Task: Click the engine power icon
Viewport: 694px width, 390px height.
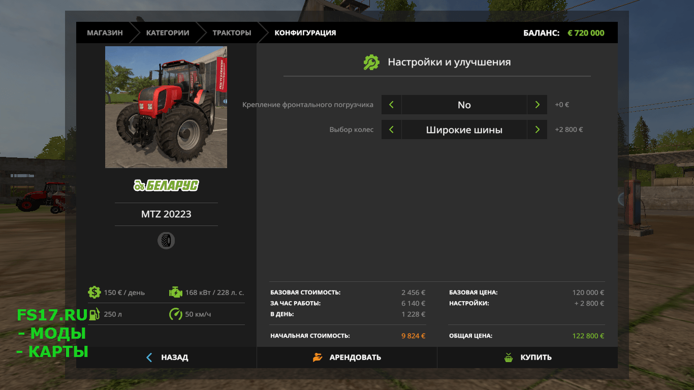Action: coord(175,292)
